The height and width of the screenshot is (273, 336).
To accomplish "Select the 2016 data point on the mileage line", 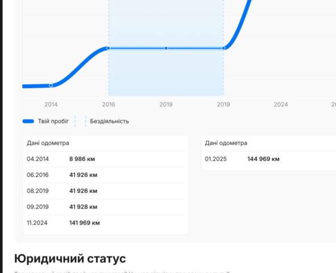I will (108, 48).
